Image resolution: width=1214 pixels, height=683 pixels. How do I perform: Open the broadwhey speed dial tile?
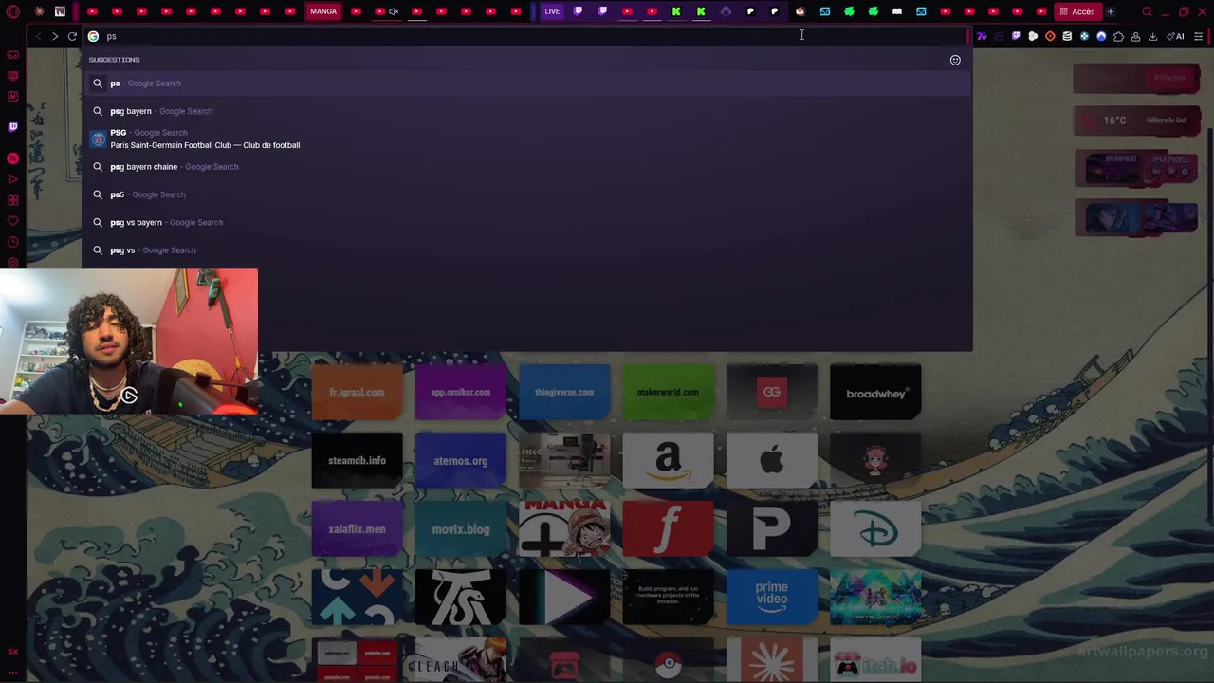click(x=875, y=392)
